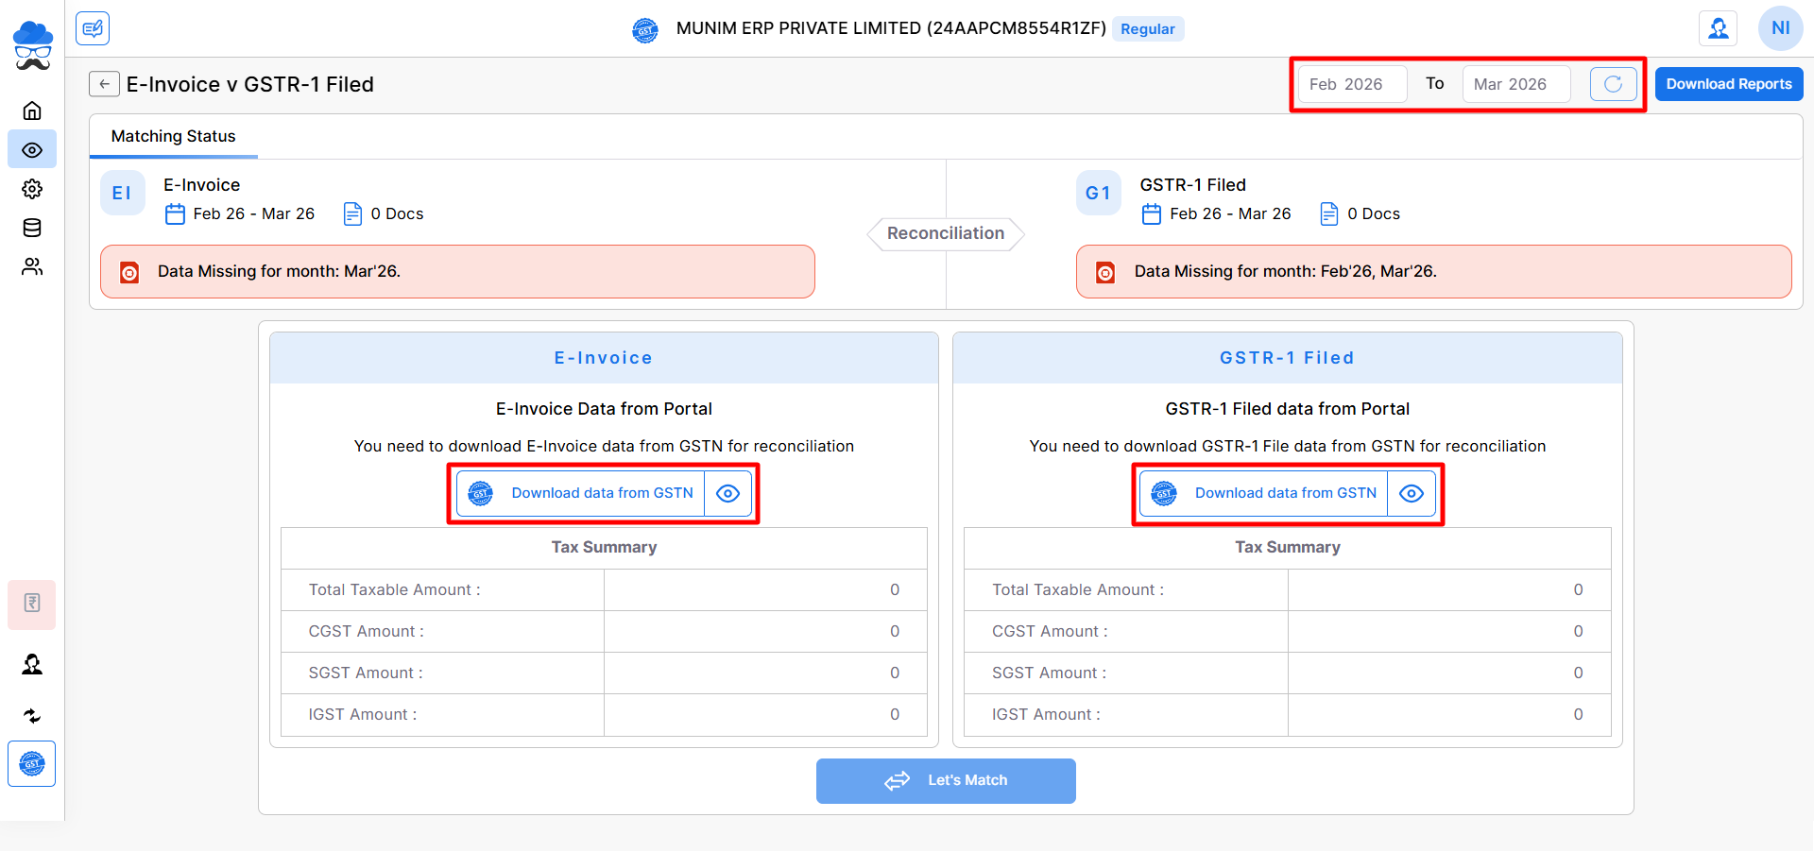Click the Download Reports button
This screenshot has height=852, width=1814.
(1728, 84)
